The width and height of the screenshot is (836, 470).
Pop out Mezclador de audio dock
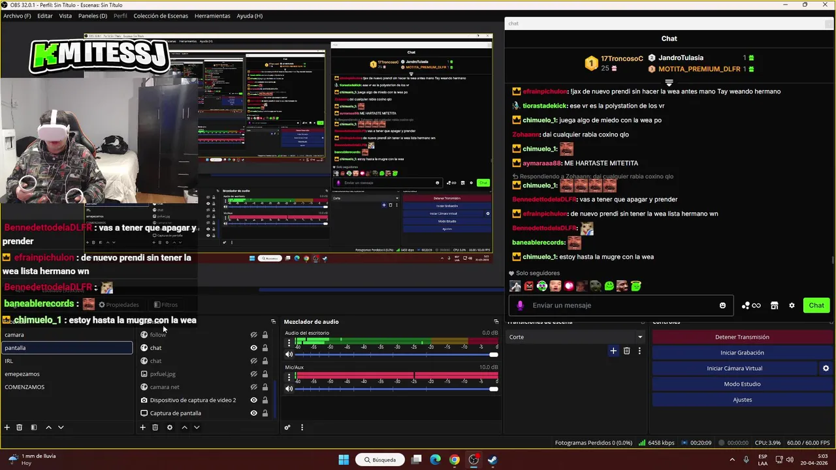coord(496,322)
